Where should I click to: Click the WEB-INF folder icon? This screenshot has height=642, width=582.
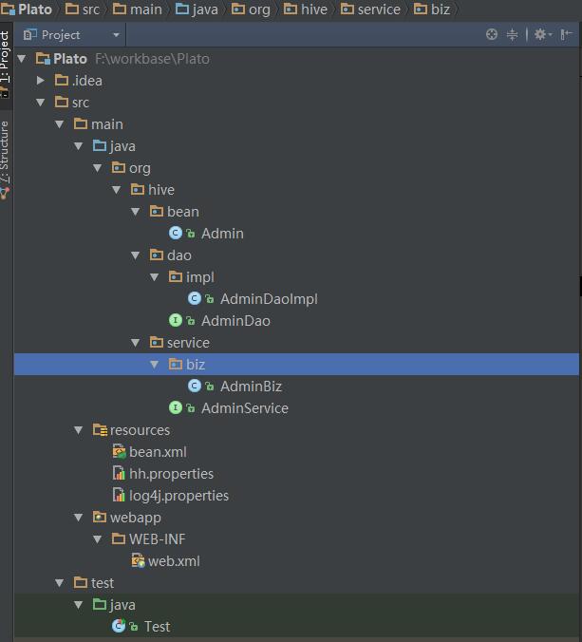[x=119, y=538]
